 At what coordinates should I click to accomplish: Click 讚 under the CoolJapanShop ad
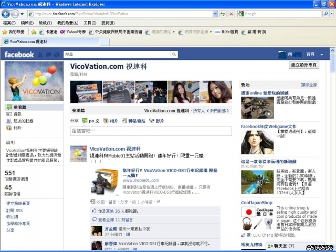pos(248,235)
